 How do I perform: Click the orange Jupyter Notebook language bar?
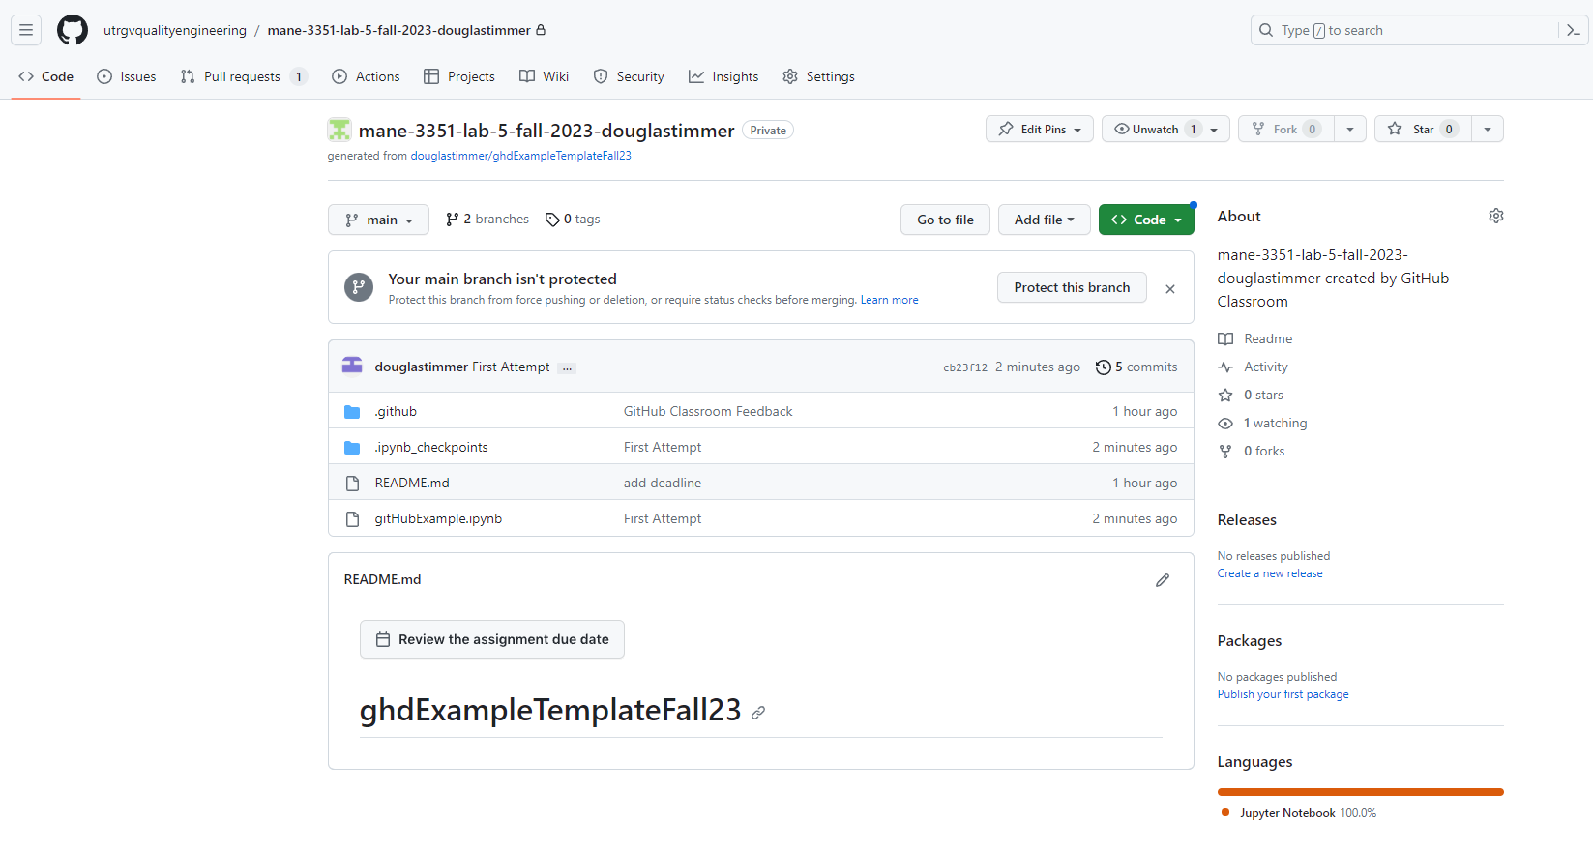pos(1360,792)
